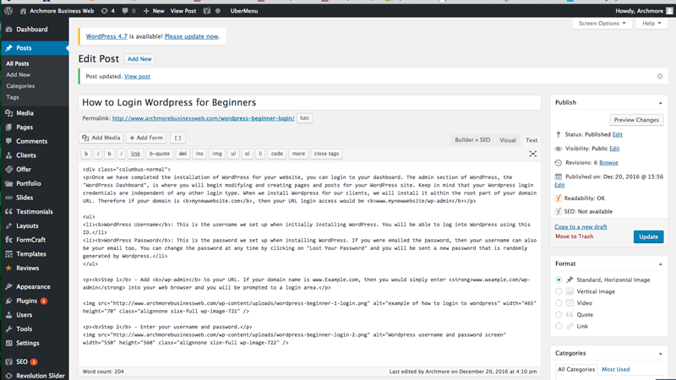Select Video post format

pos(559,303)
